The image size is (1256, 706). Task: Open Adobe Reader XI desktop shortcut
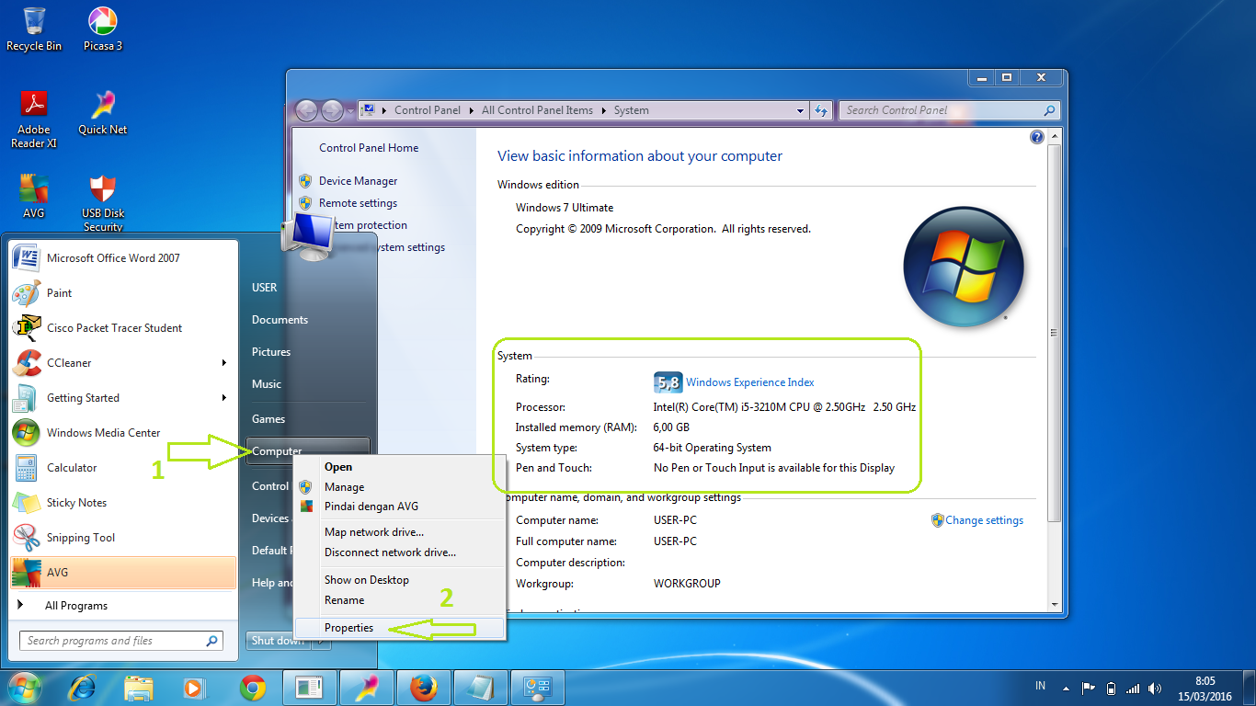pos(34,120)
